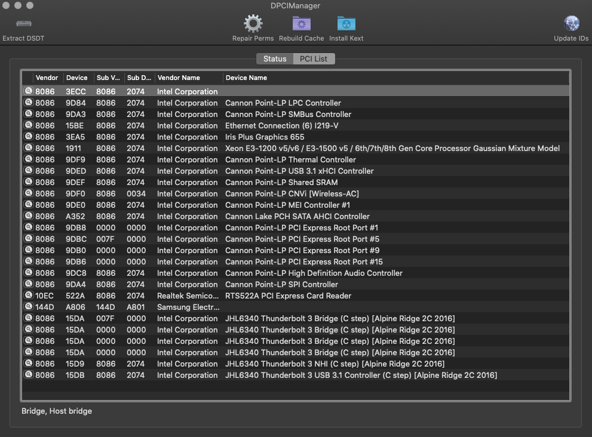Click magnifier icon on RTS522A Card Reader row

click(28, 295)
